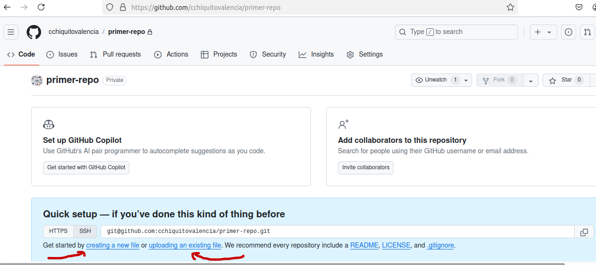Focus the 'Type / to search' field

(x=457, y=32)
